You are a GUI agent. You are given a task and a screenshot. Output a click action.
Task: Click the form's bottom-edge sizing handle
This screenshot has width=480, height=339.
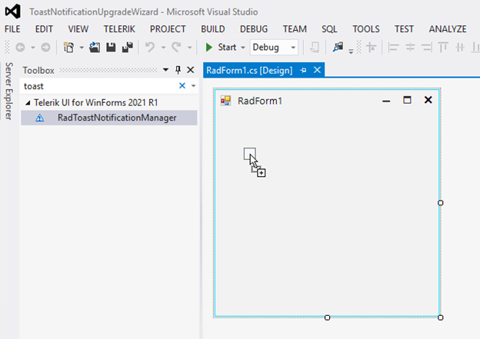tap(327, 317)
